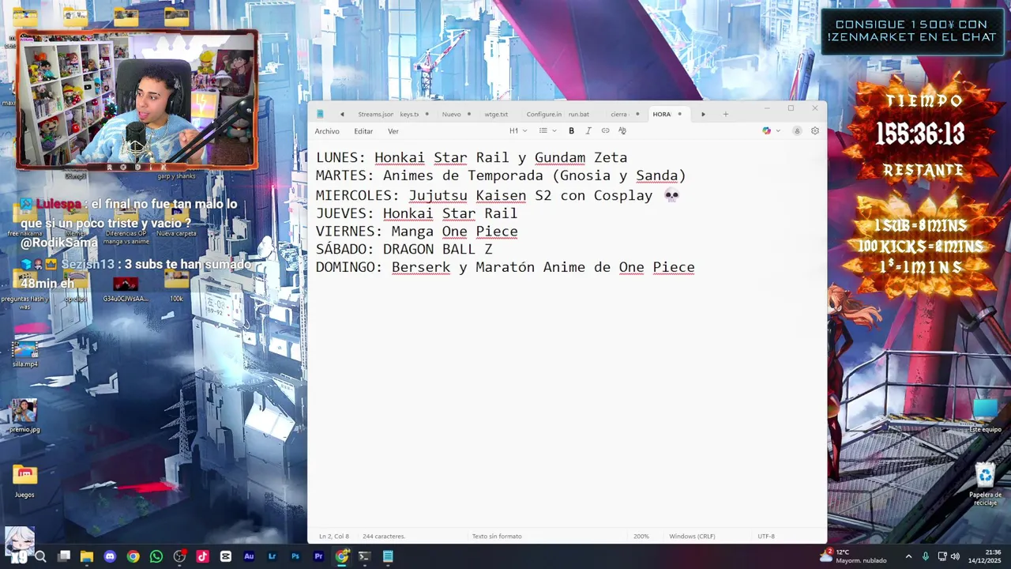
Task: Open volume control in system tray
Action: 955,556
